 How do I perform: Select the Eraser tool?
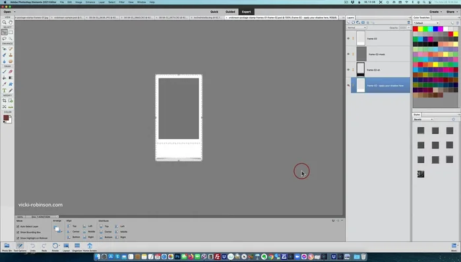11,71
